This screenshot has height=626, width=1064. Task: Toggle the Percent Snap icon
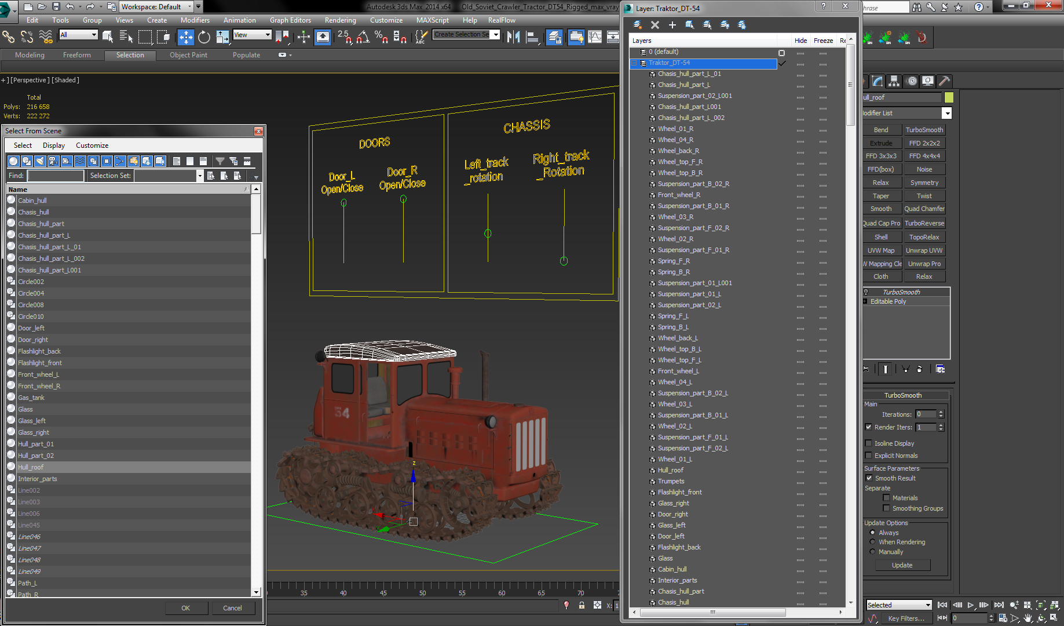[x=381, y=37]
